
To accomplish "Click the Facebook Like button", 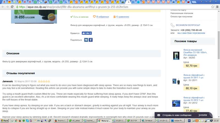I will coord(87,33).
